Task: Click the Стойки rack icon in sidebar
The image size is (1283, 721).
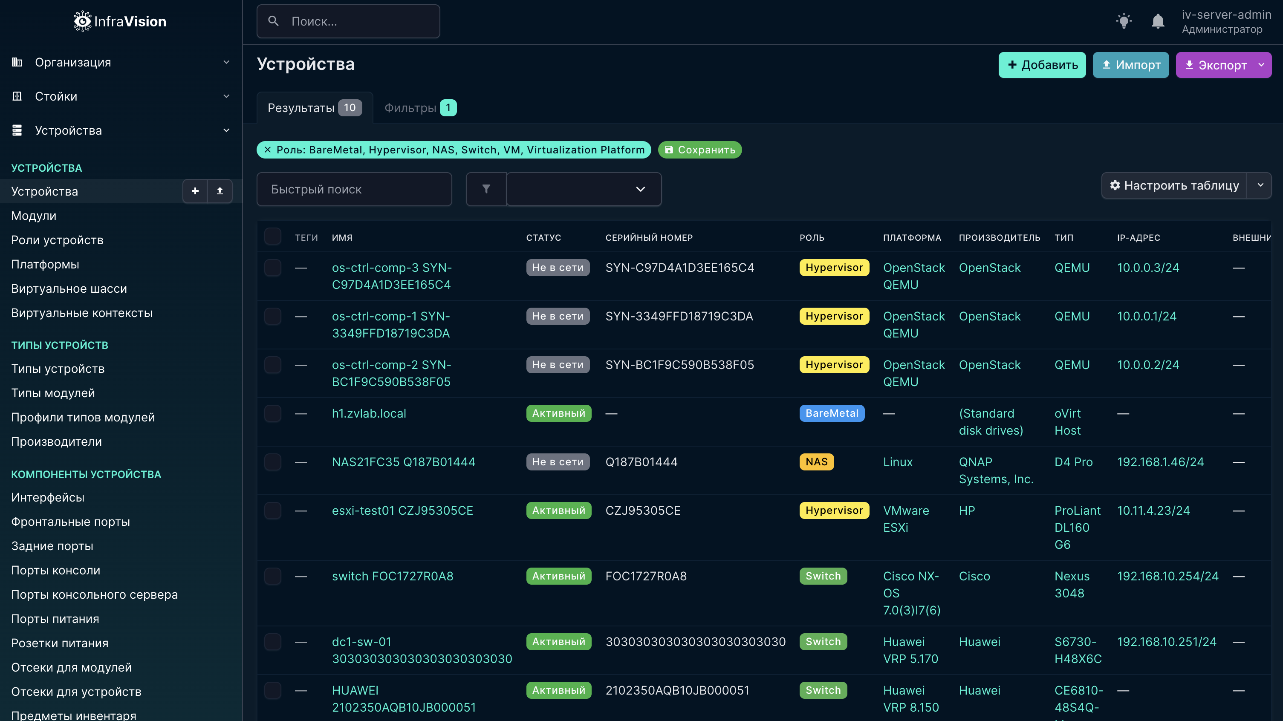Action: click(x=17, y=96)
